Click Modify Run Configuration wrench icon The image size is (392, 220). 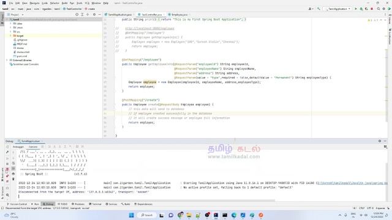7,152
